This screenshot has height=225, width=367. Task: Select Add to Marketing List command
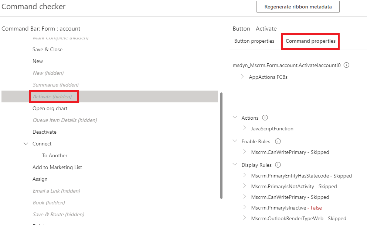pyautogui.click(x=57, y=167)
